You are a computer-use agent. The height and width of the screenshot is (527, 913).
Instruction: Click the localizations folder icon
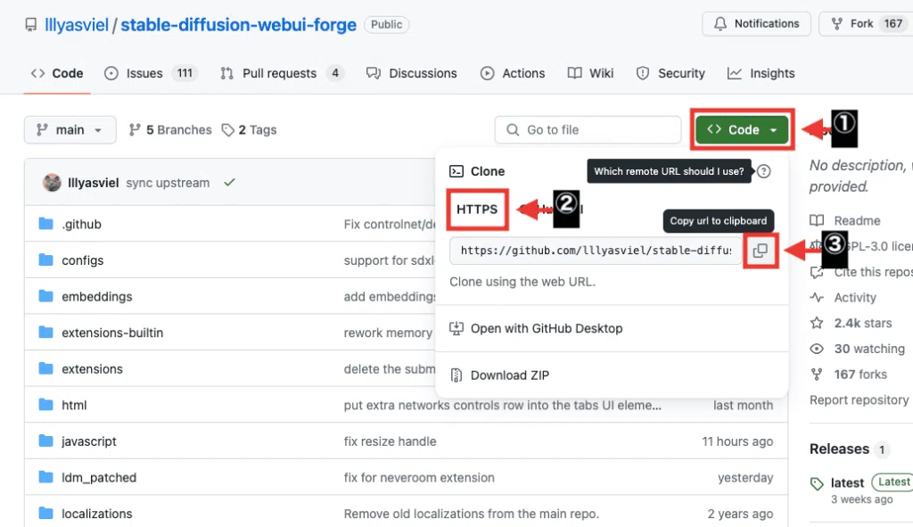point(45,513)
